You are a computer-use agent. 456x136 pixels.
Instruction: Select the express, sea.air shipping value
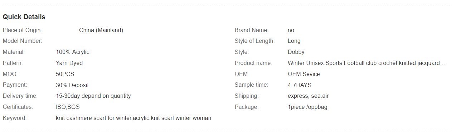pos(308,96)
